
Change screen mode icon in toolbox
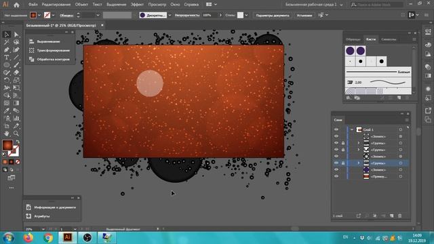(x=12, y=178)
